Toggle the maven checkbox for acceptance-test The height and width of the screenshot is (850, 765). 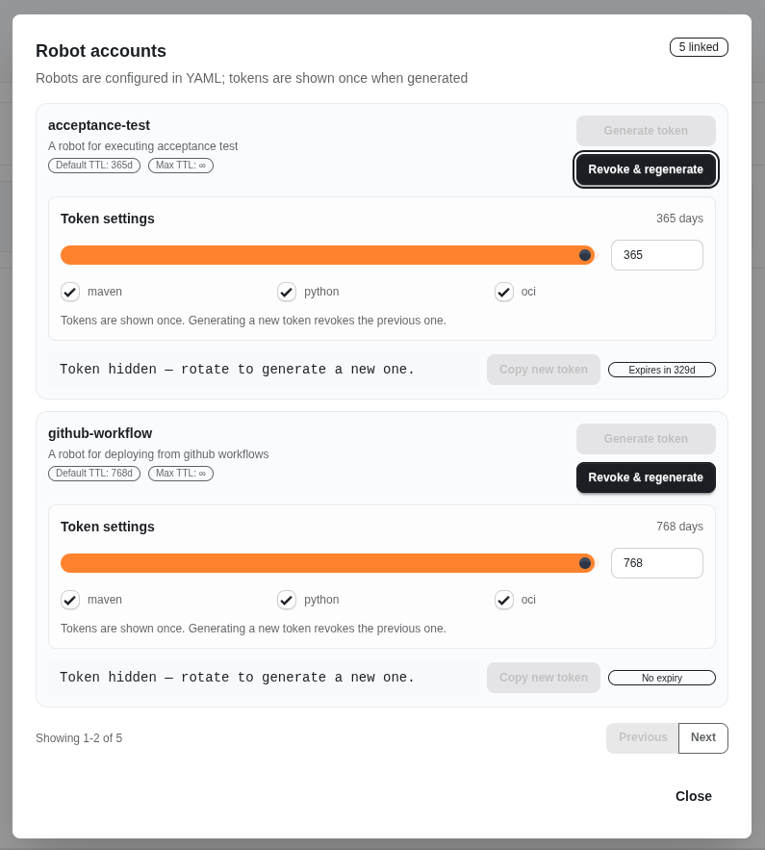click(x=69, y=292)
